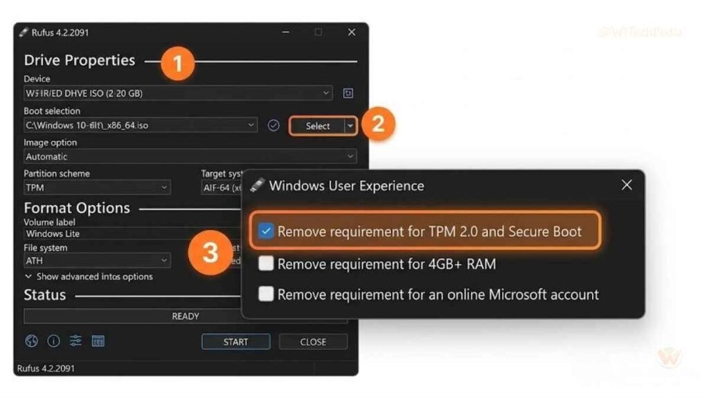Screen dimensions: 709x398
Task: Close the Windows User Experience dialog
Action: 627,184
